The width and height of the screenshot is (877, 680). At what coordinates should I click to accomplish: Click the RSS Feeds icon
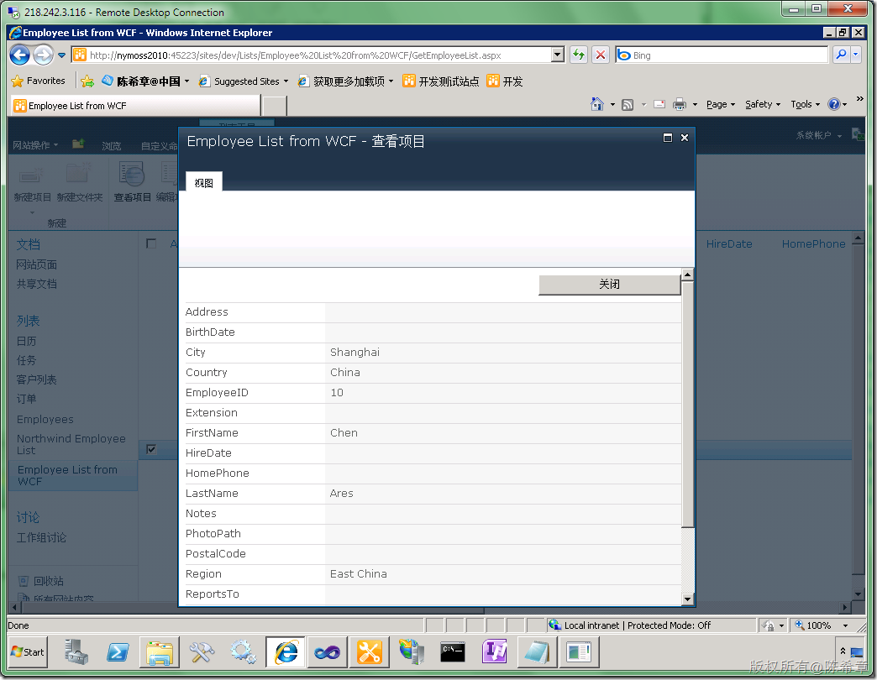pos(628,104)
